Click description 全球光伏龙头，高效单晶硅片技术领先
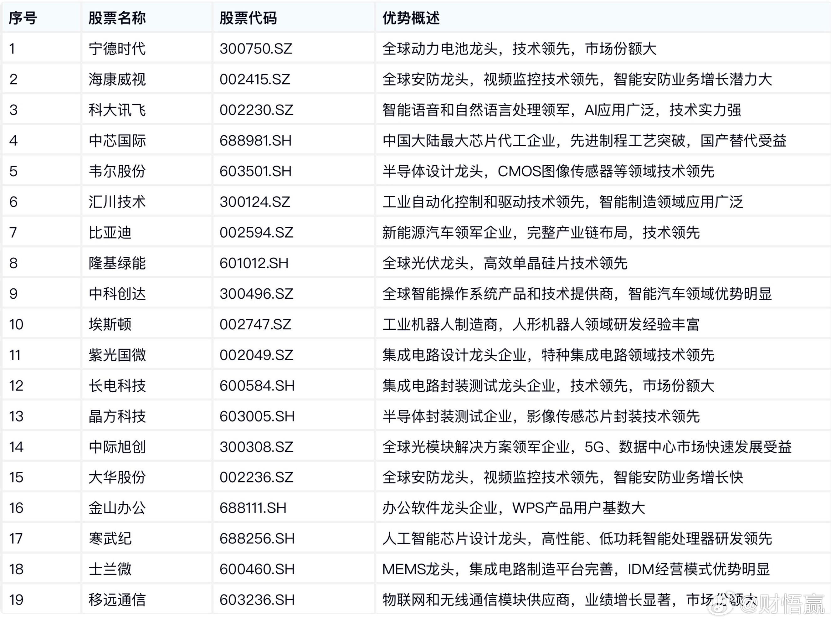This screenshot has height=624, width=831. click(x=505, y=263)
